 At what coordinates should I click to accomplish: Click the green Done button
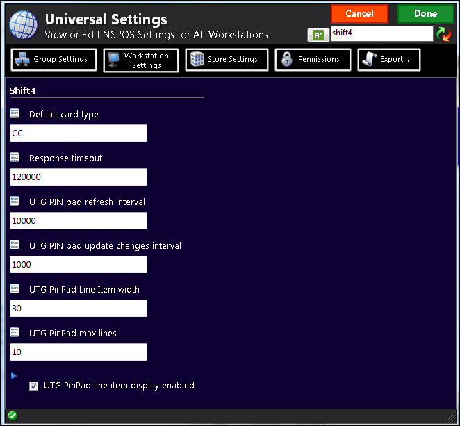click(x=426, y=14)
